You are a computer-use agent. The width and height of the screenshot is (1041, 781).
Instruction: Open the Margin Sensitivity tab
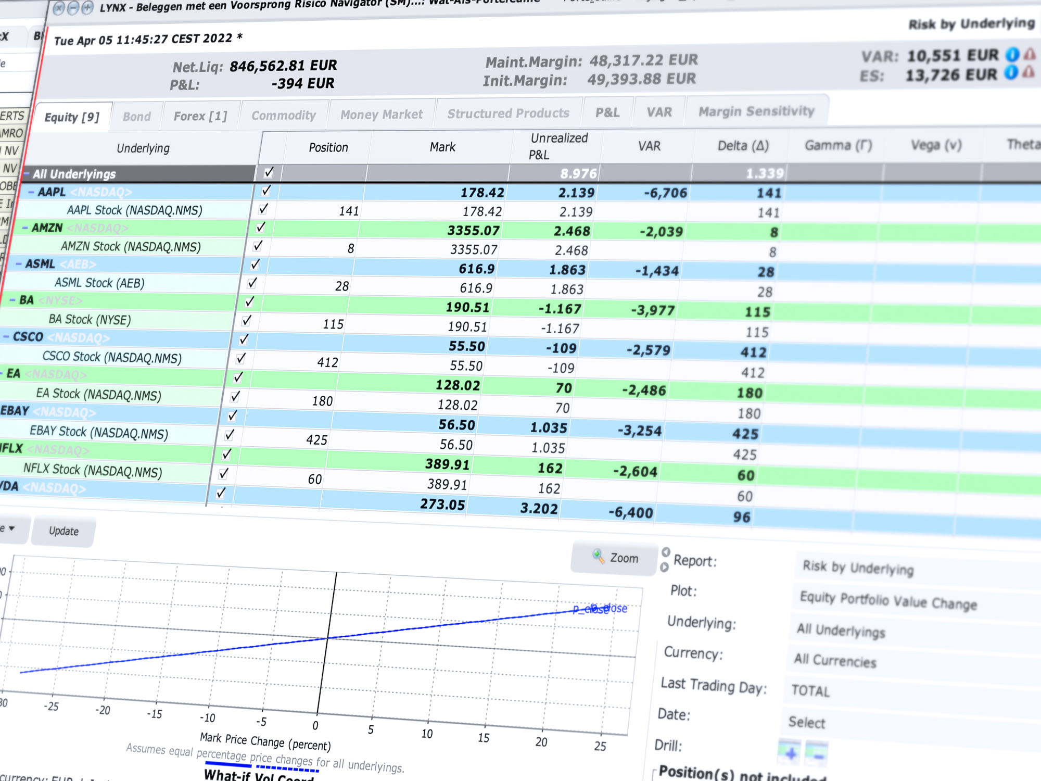[756, 111]
